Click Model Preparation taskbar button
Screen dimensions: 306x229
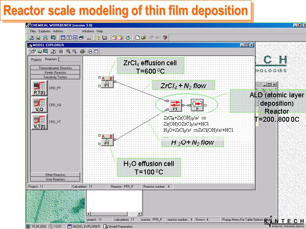click(x=119, y=226)
